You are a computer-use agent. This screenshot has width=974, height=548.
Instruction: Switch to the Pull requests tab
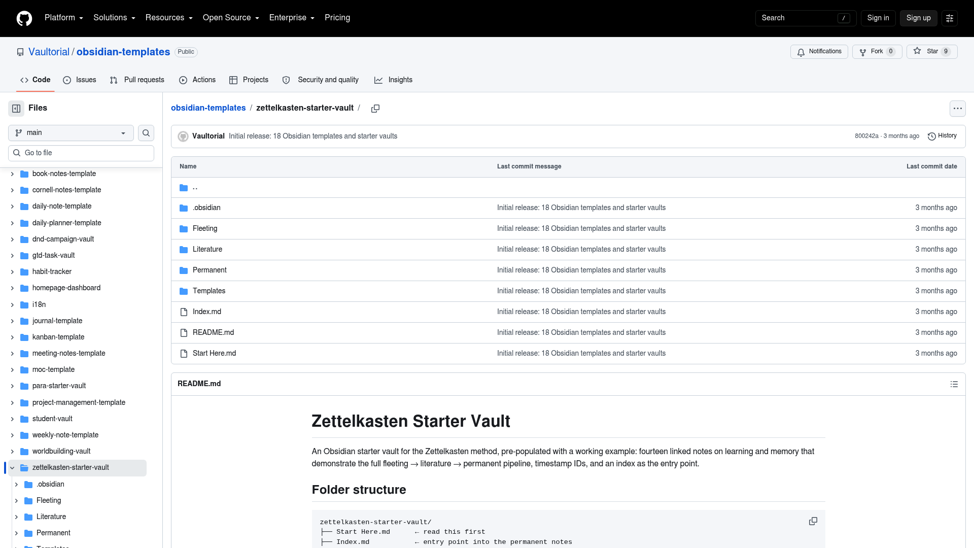coord(137,80)
